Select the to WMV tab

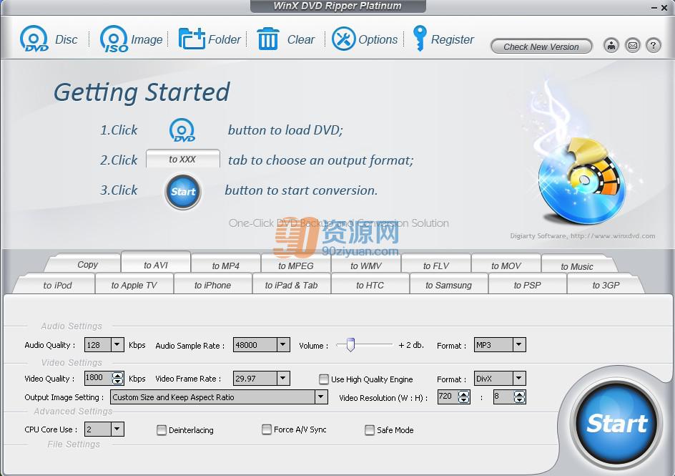coord(366,266)
